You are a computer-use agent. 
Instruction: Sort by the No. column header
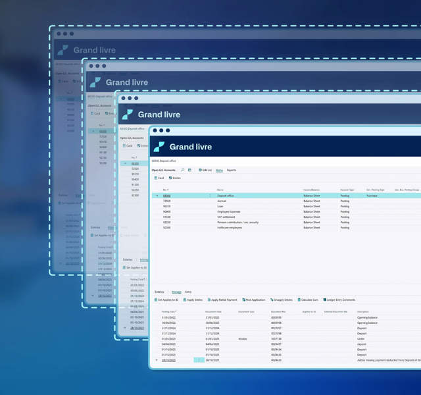click(x=166, y=190)
